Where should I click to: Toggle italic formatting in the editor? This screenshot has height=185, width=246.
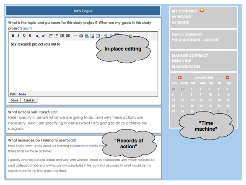[18, 36]
